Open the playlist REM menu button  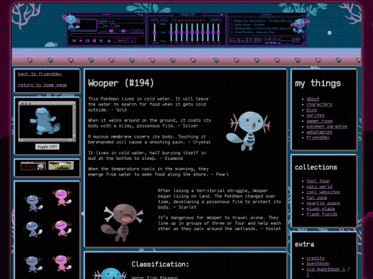click(x=242, y=40)
